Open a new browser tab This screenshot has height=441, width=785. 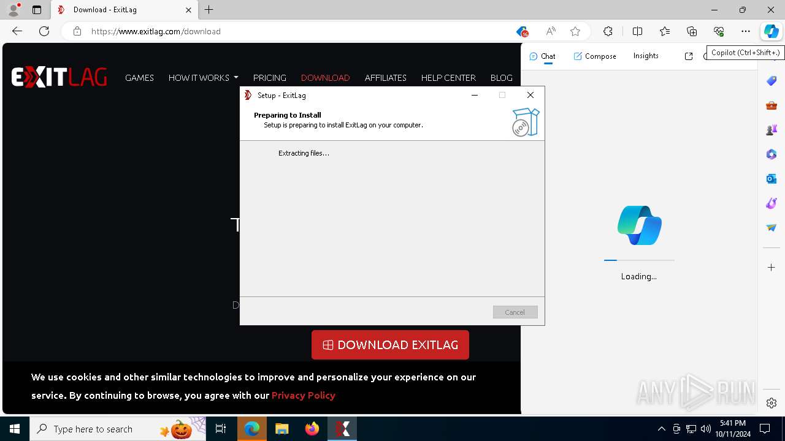point(209,10)
